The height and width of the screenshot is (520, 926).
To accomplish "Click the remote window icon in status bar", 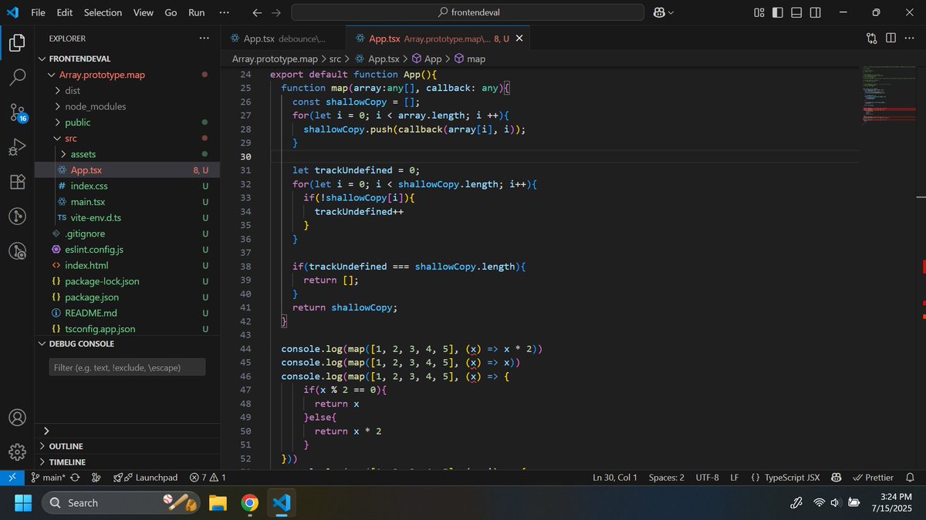I will click(x=11, y=478).
